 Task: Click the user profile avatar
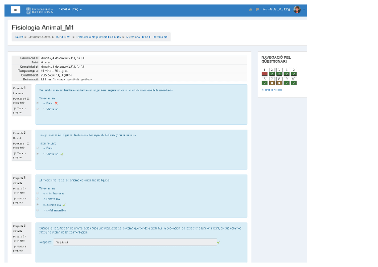(x=297, y=10)
